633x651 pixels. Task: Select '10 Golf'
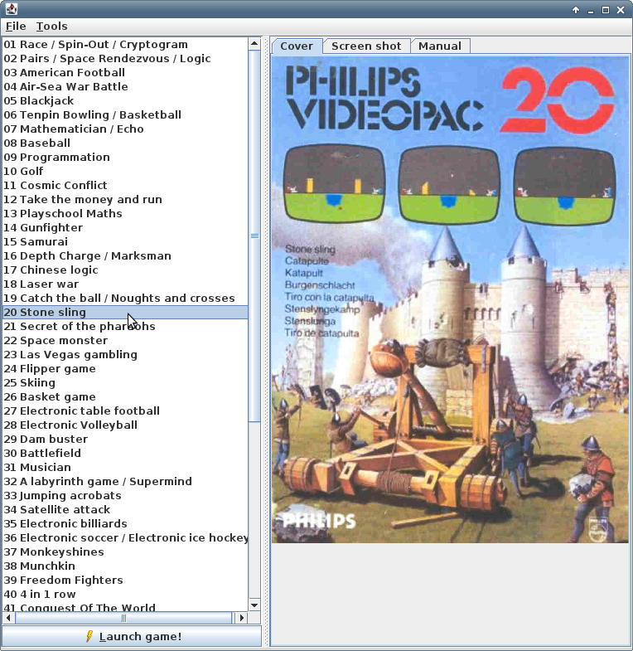pyautogui.click(x=125, y=172)
